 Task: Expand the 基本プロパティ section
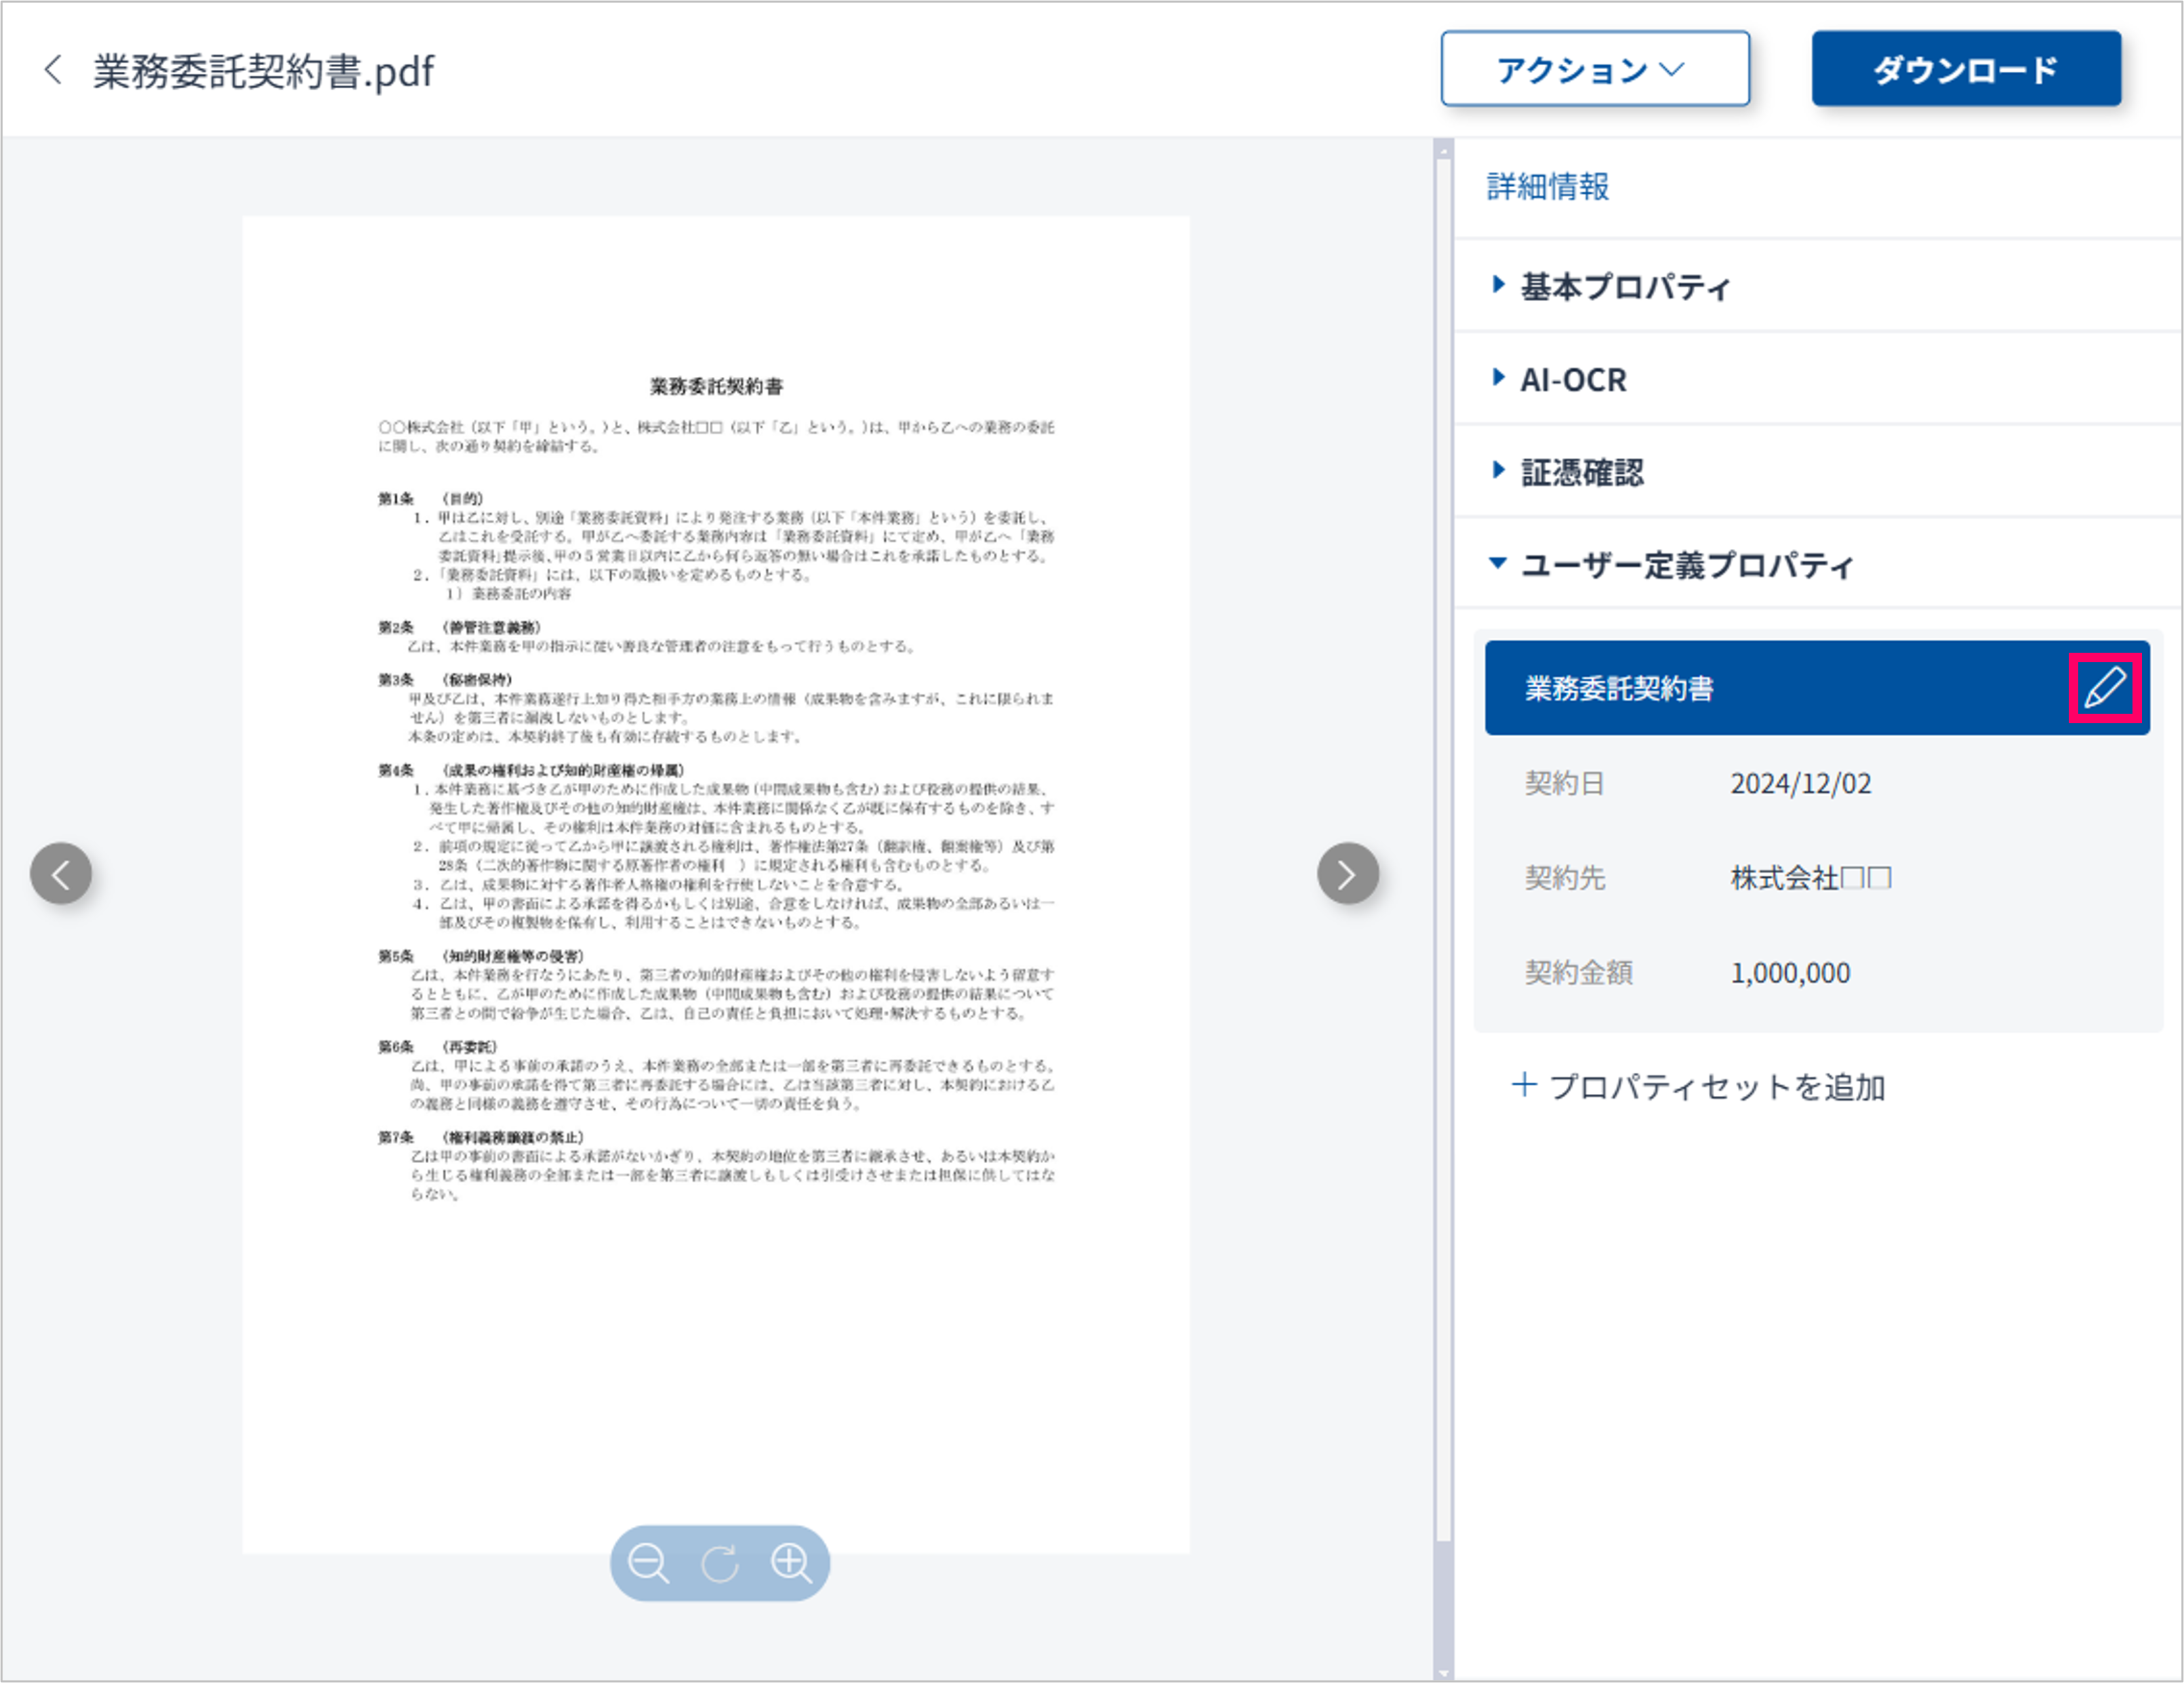tap(1625, 287)
